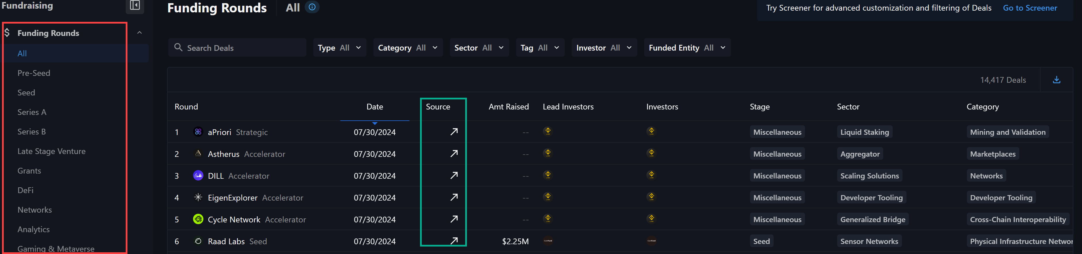The height and width of the screenshot is (254, 1082).
Task: Open the Cycle Network round name
Action: point(234,219)
